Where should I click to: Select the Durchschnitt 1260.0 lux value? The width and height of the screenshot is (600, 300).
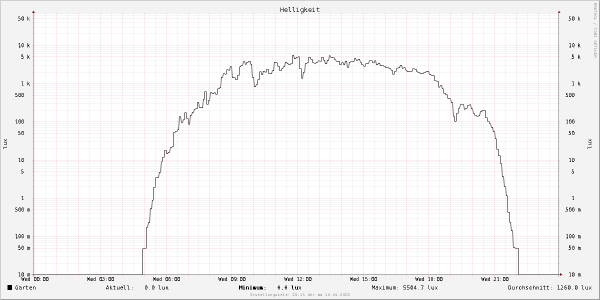pos(574,287)
